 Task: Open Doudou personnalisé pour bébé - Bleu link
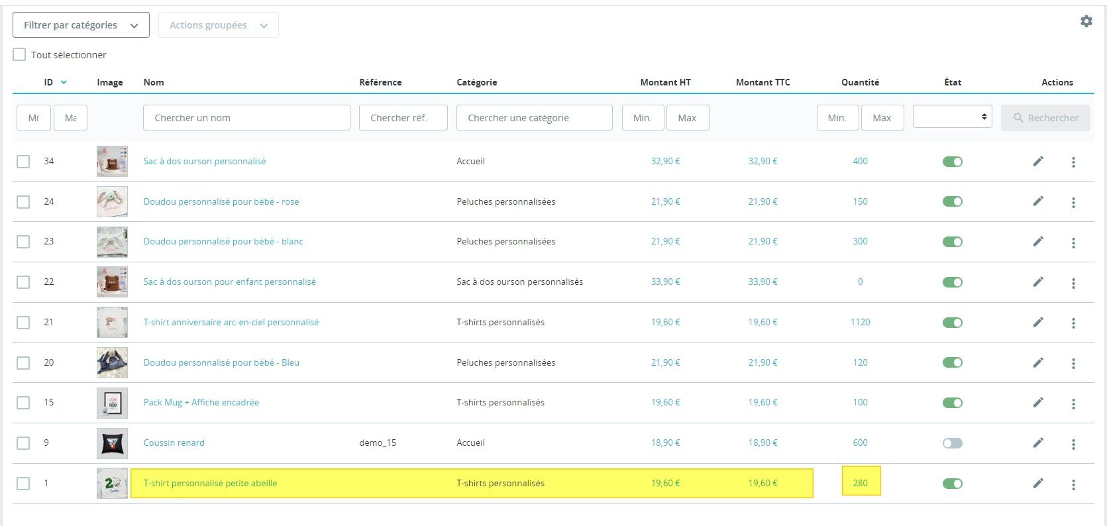[x=221, y=362]
